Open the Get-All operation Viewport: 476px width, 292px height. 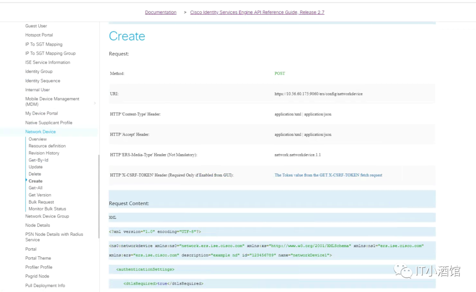point(36,188)
